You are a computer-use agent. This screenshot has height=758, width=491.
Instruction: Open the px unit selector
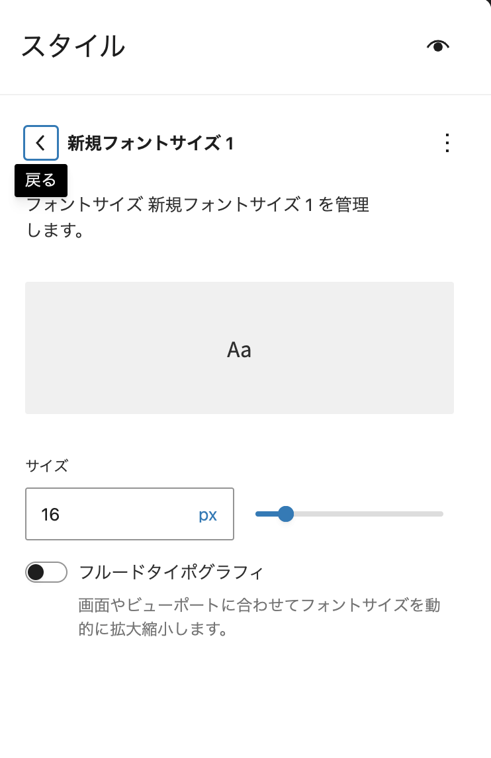pos(208,515)
